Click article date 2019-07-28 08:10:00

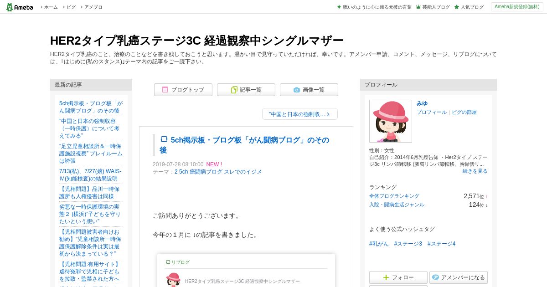coord(178,164)
